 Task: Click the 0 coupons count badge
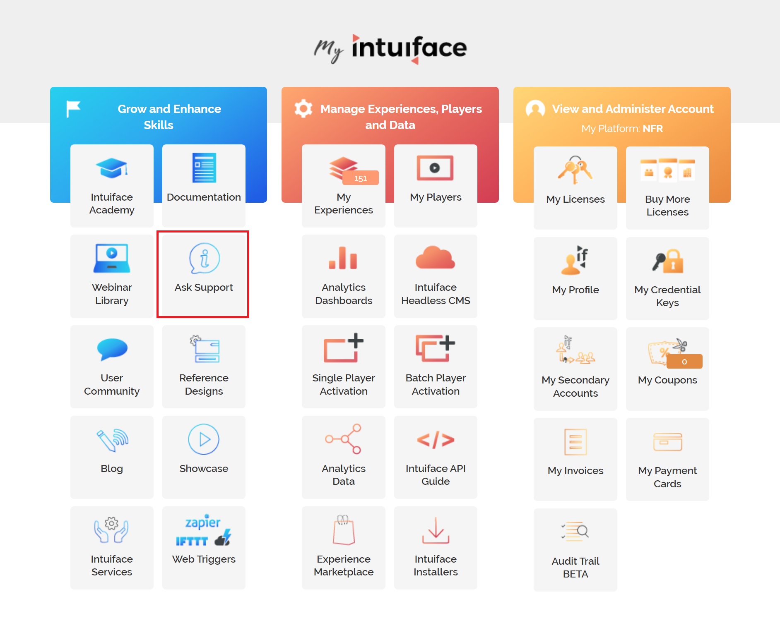684,361
